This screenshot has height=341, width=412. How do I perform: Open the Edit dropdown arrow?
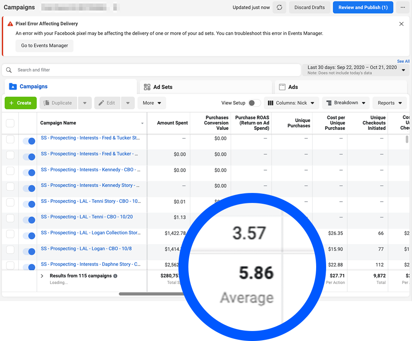[128, 103]
